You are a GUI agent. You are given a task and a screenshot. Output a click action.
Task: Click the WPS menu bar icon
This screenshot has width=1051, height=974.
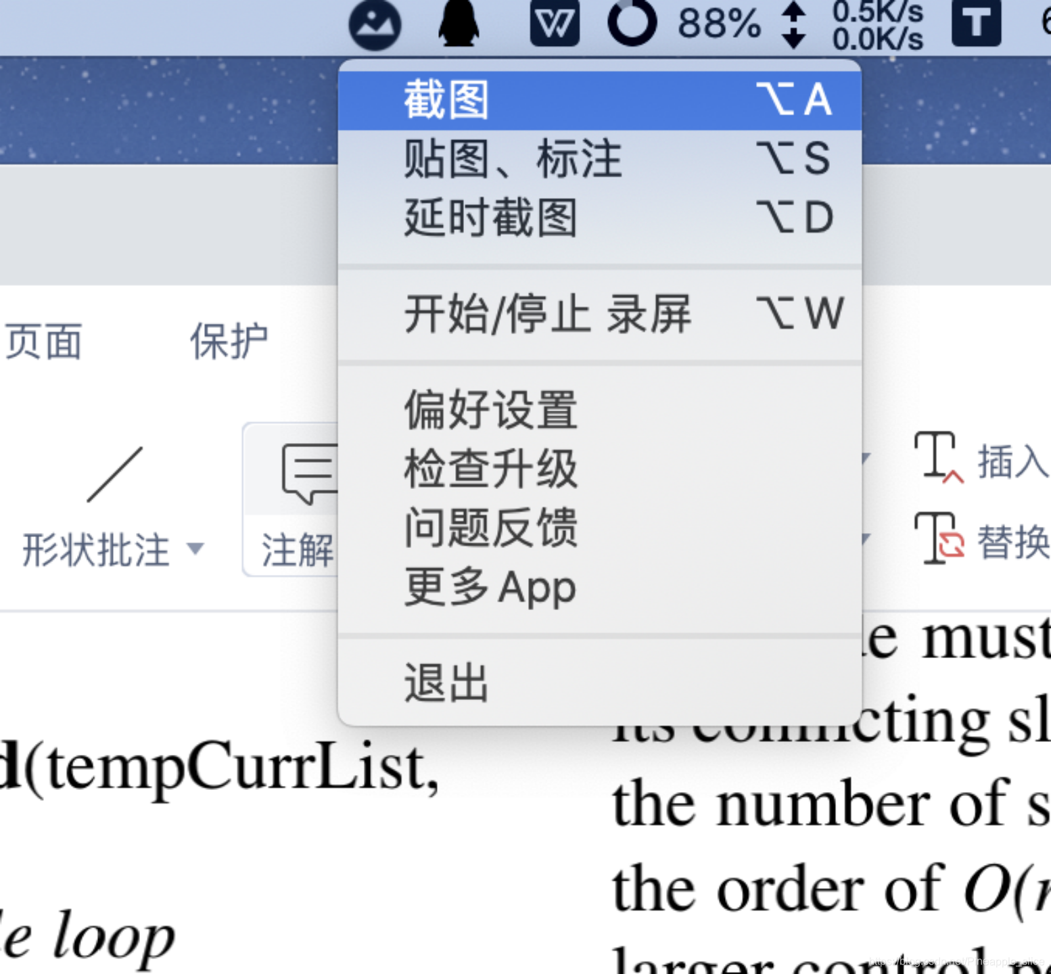click(x=555, y=23)
